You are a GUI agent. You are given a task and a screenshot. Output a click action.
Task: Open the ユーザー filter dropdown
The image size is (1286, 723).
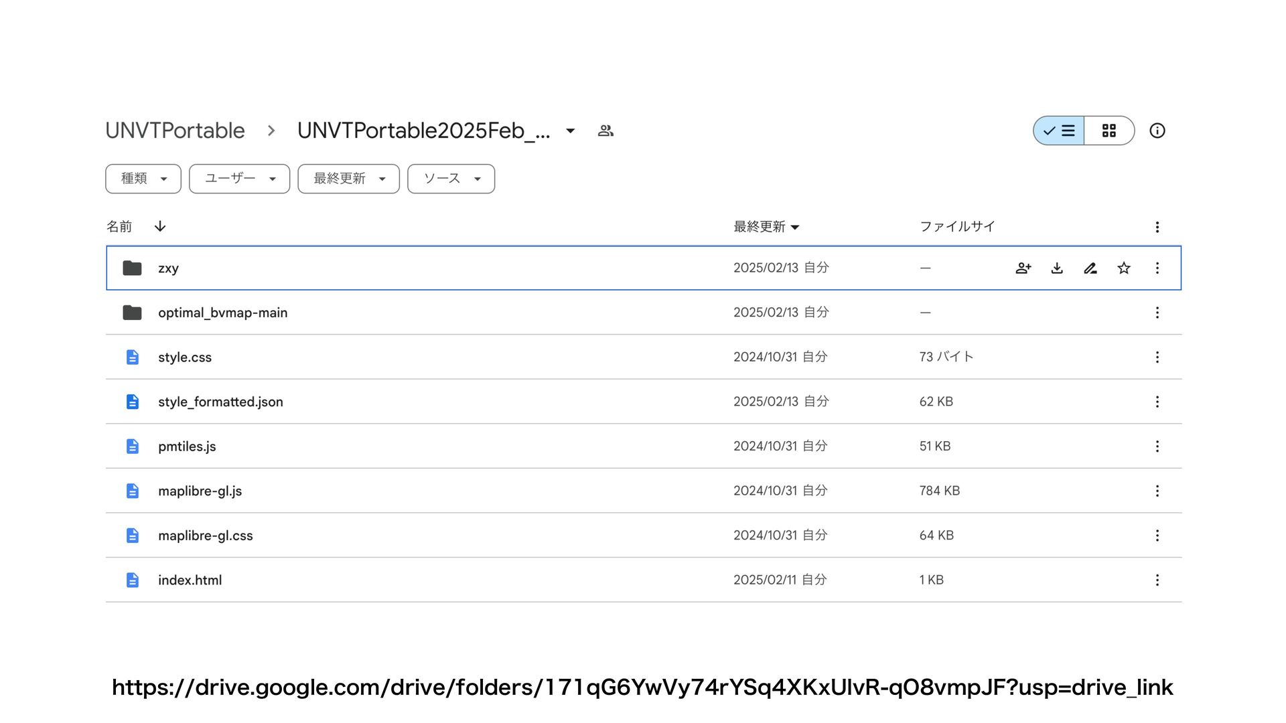(239, 179)
